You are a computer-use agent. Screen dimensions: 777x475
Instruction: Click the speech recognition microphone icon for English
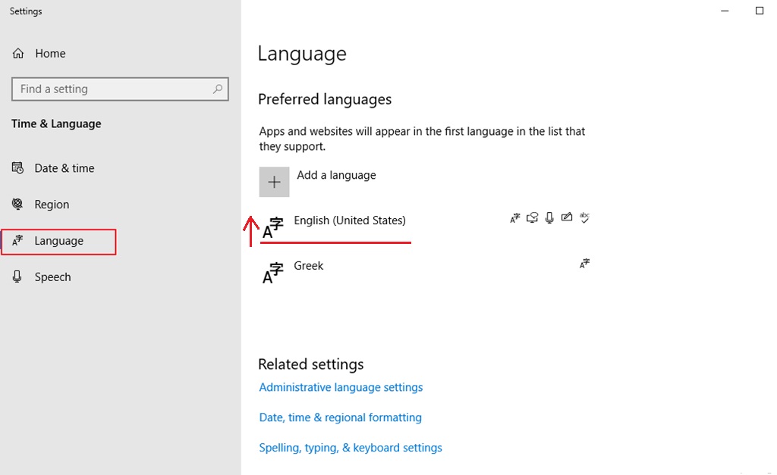549,218
